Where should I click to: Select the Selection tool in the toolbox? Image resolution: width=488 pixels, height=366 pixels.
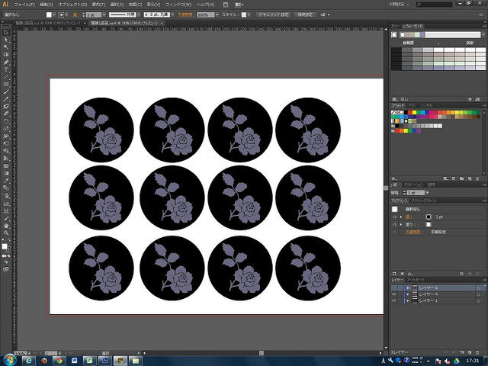pyautogui.click(x=6, y=32)
